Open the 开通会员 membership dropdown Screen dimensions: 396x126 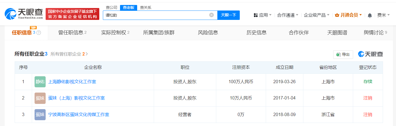[348, 15]
